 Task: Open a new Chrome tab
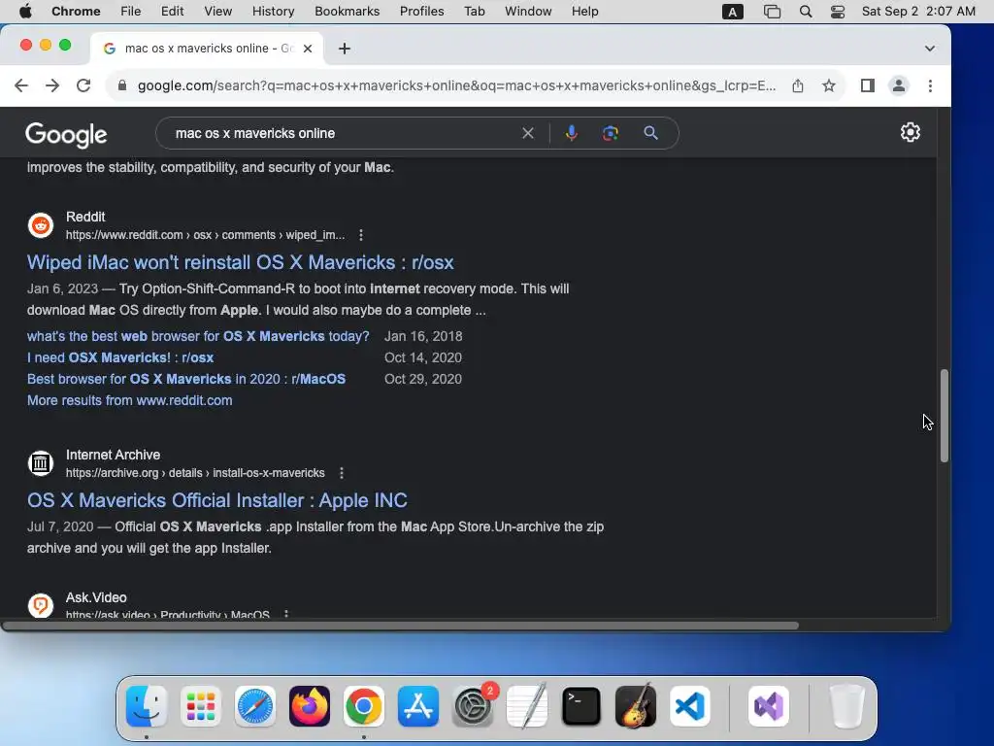pyautogui.click(x=345, y=49)
